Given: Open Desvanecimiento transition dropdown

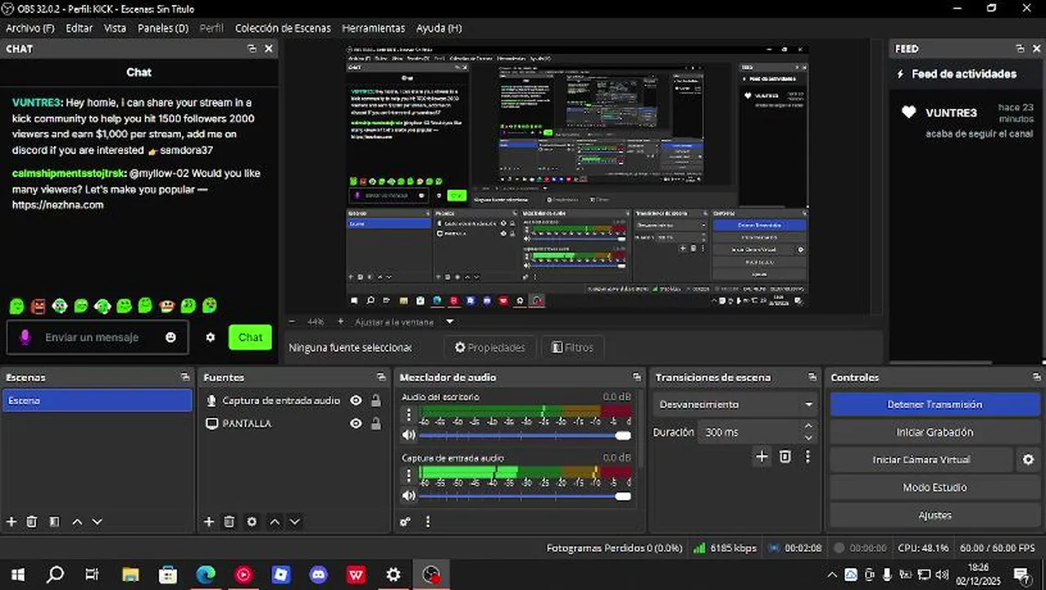Looking at the screenshot, I should click(736, 405).
